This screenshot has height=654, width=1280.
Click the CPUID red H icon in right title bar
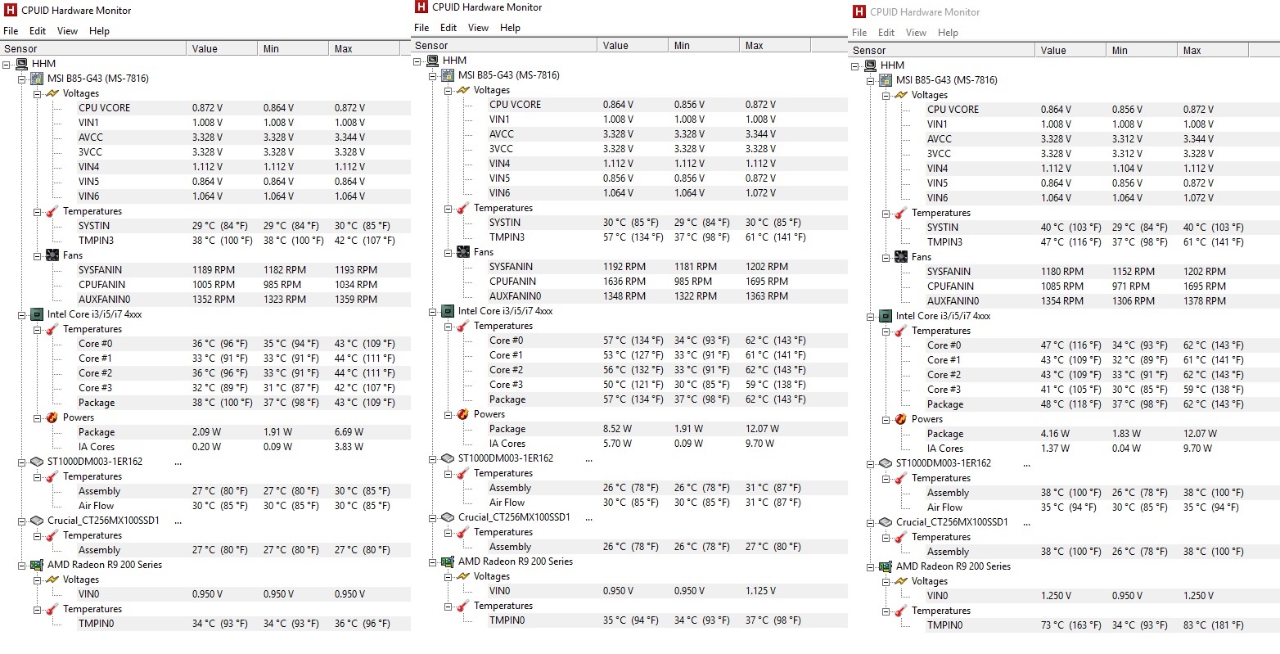point(859,12)
